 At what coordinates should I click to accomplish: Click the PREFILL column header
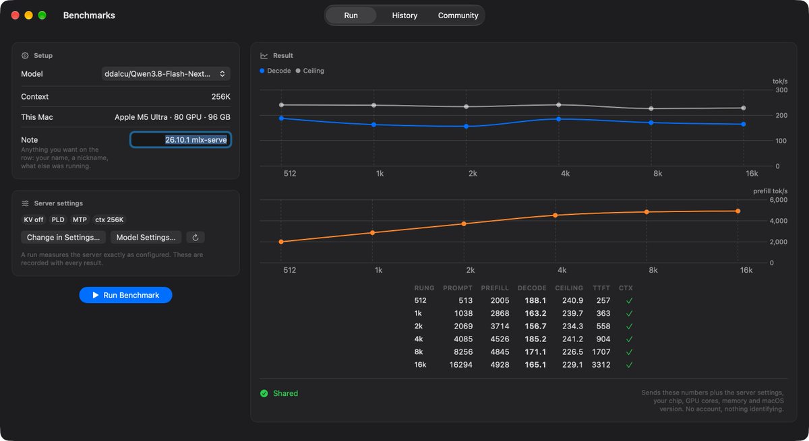[495, 288]
